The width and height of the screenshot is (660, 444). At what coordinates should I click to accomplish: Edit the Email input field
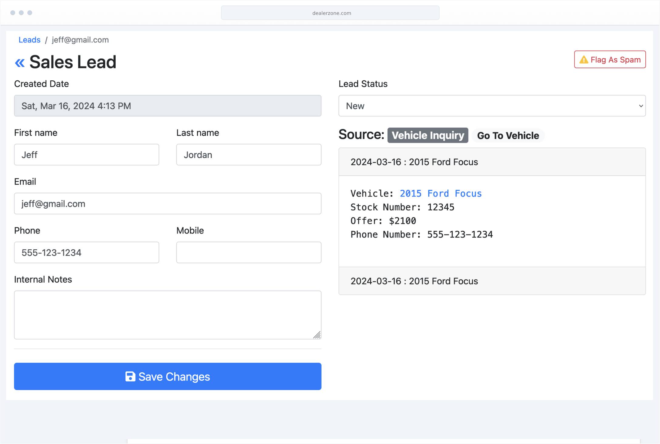168,204
